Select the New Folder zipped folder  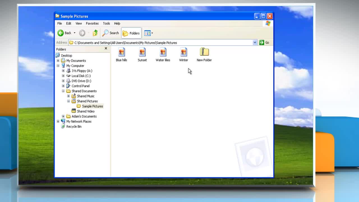[x=204, y=55]
